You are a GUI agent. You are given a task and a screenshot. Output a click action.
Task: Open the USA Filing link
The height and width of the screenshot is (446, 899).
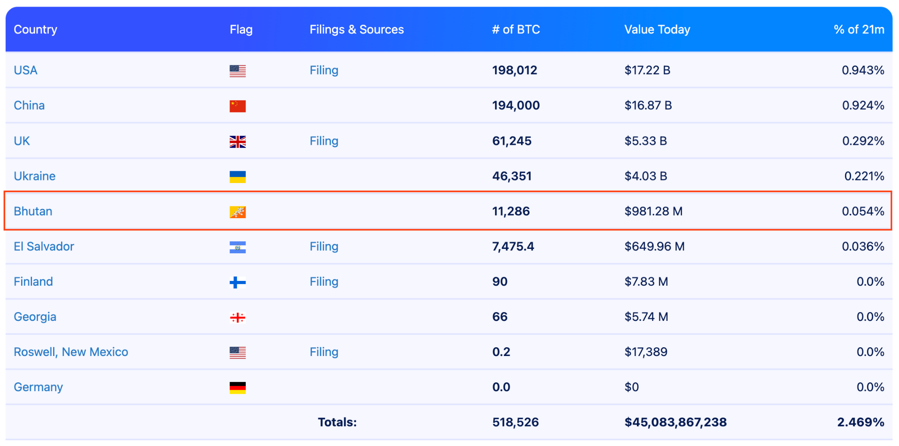pyautogui.click(x=324, y=70)
